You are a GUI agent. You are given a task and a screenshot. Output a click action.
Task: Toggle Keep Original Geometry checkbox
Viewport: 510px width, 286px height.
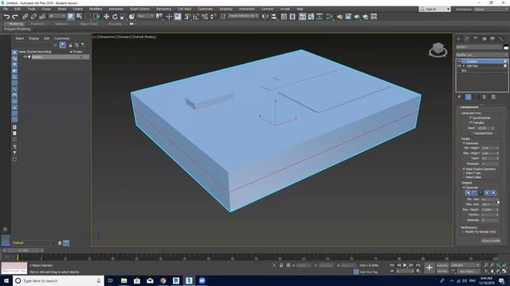(x=464, y=169)
